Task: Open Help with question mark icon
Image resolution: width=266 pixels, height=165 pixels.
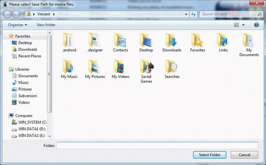Action: pos(256,25)
